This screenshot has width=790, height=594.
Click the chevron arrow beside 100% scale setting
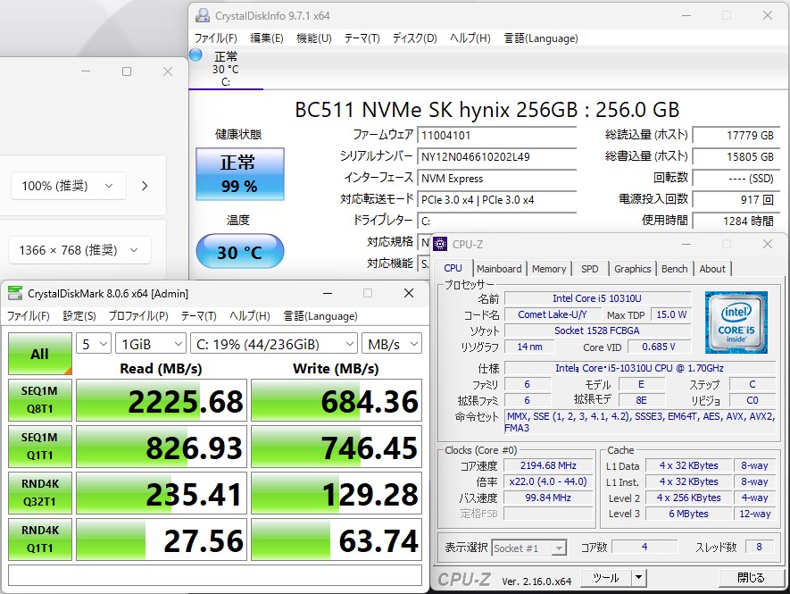click(145, 186)
